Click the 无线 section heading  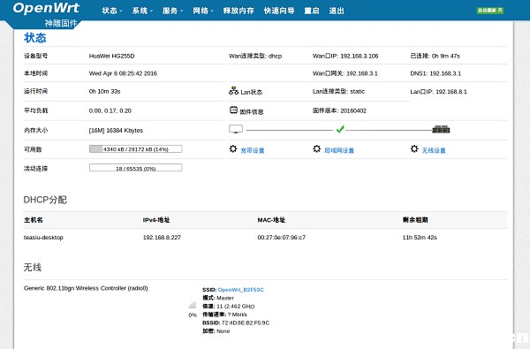coord(33,268)
